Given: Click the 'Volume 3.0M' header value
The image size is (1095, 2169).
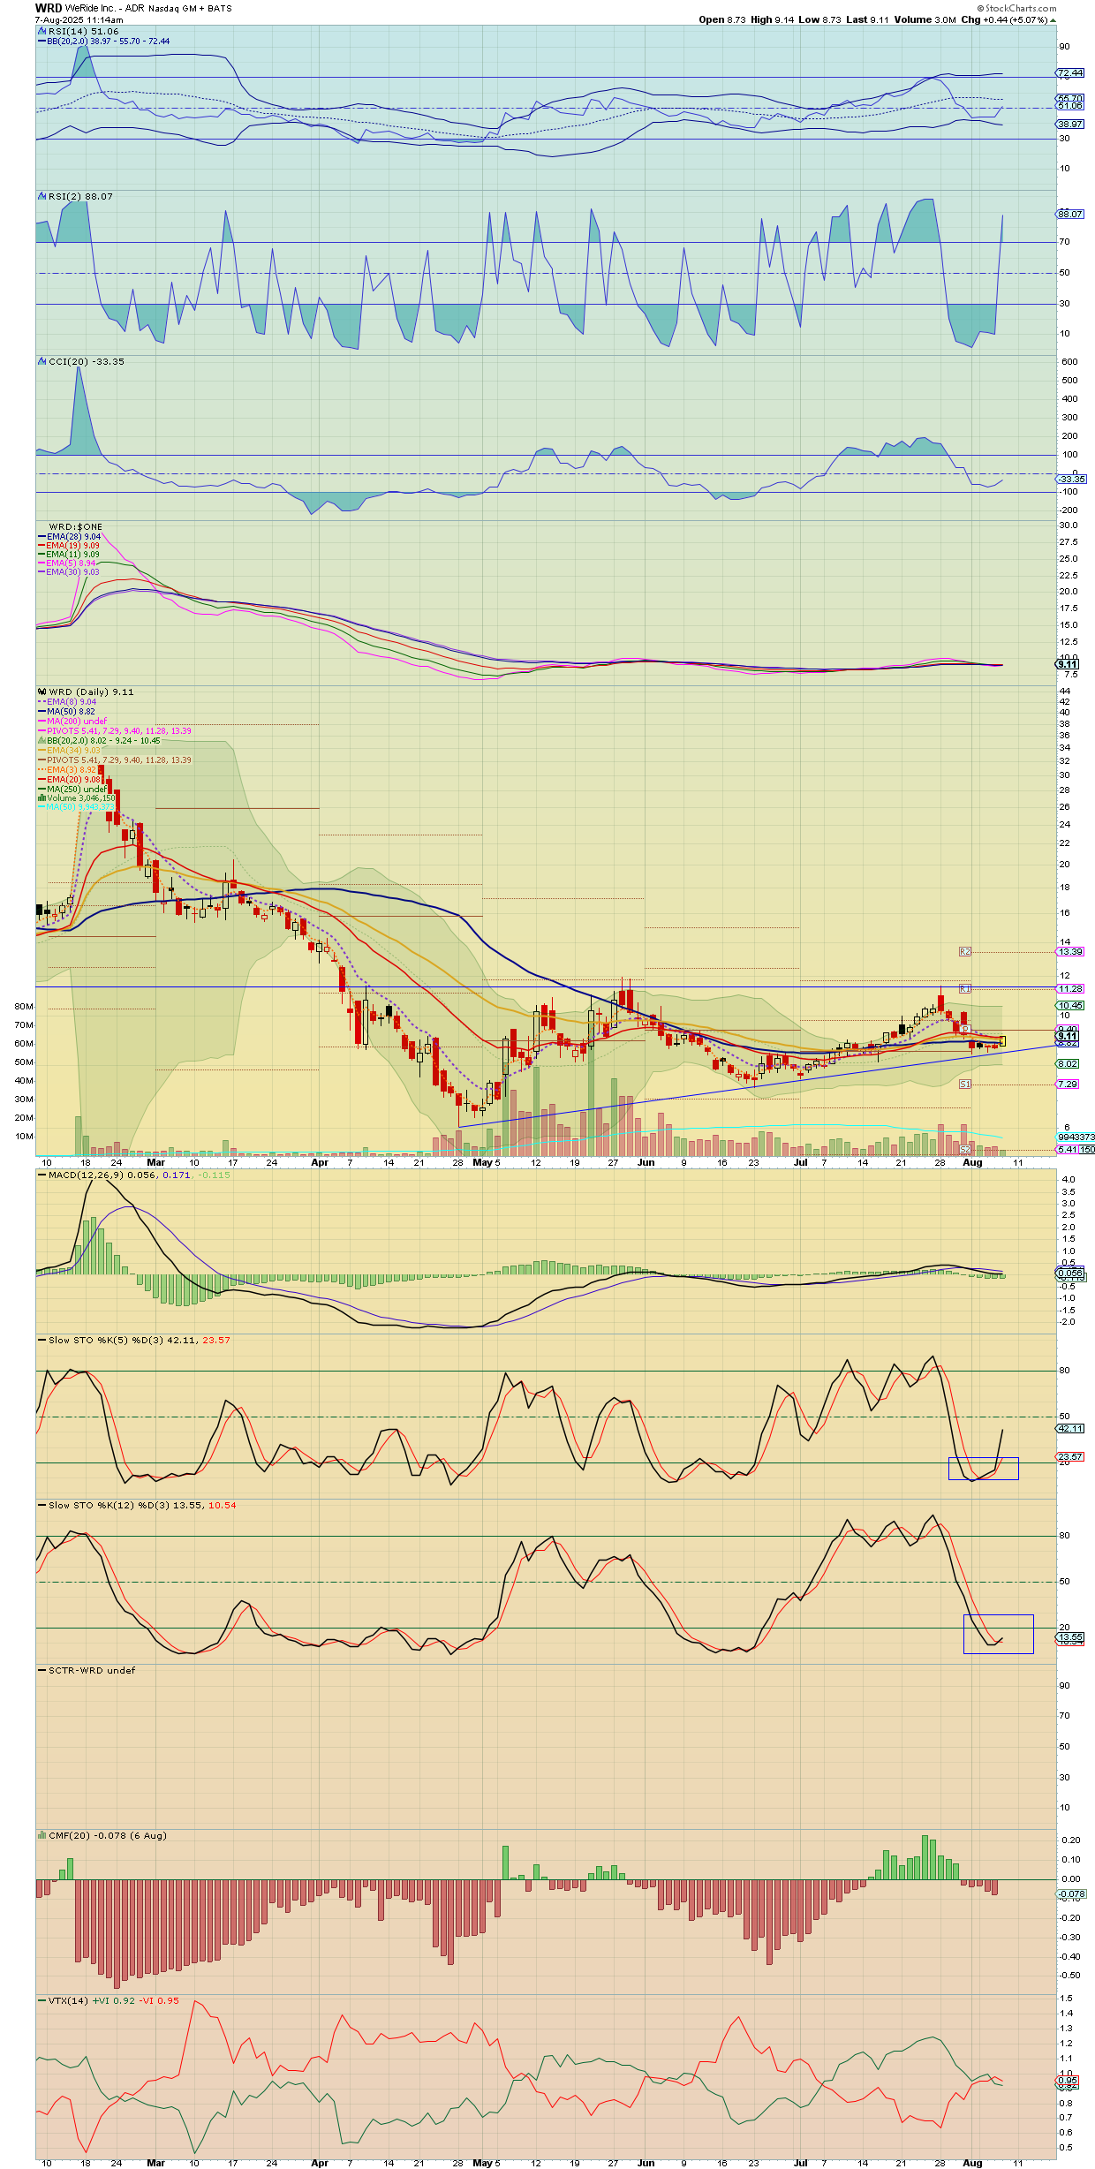Looking at the screenshot, I should click(x=925, y=19).
